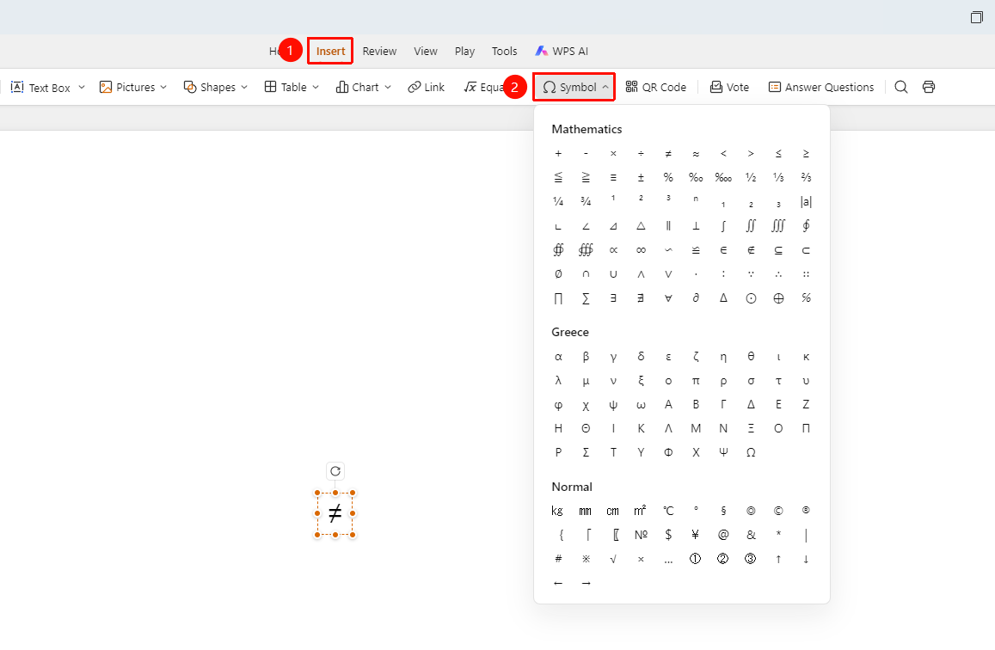Insert the infinity symbol
Viewport: 995px width, 650px height.
(x=641, y=250)
